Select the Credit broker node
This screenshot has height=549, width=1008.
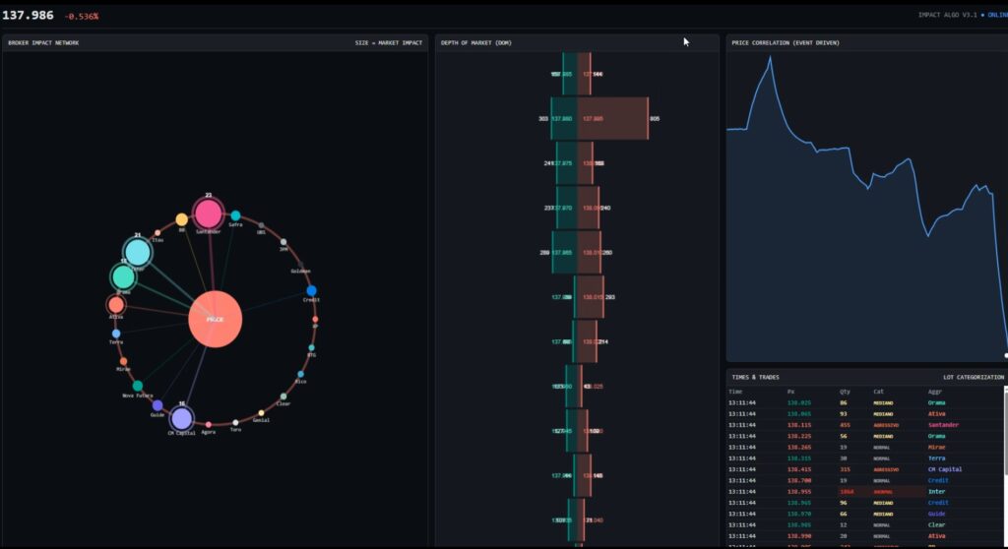(x=311, y=290)
